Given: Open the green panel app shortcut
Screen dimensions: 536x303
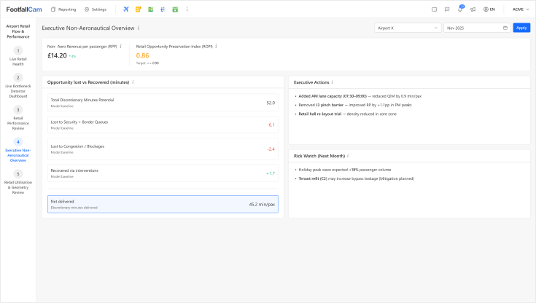Looking at the screenshot, I should (x=150, y=9).
